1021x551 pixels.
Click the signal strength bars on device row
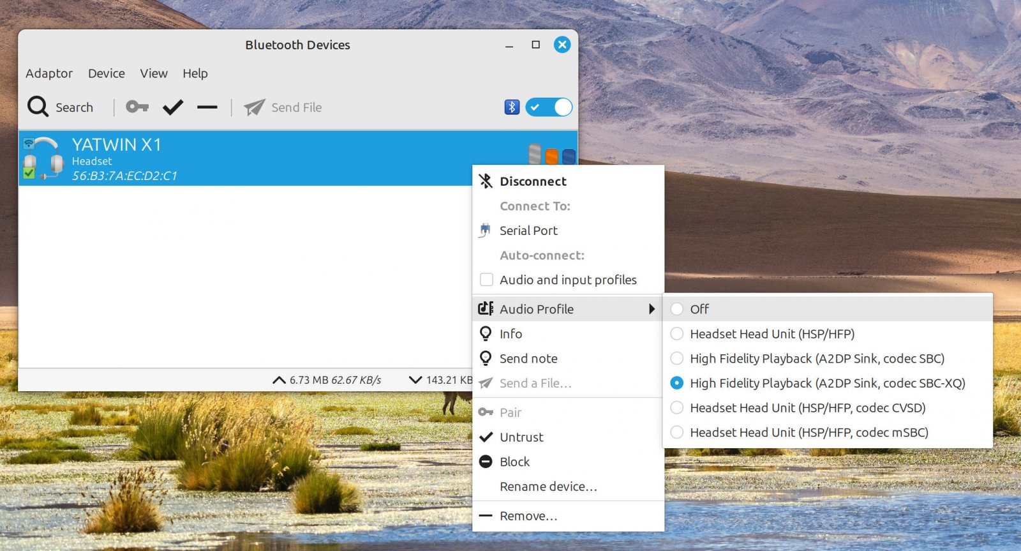[552, 155]
